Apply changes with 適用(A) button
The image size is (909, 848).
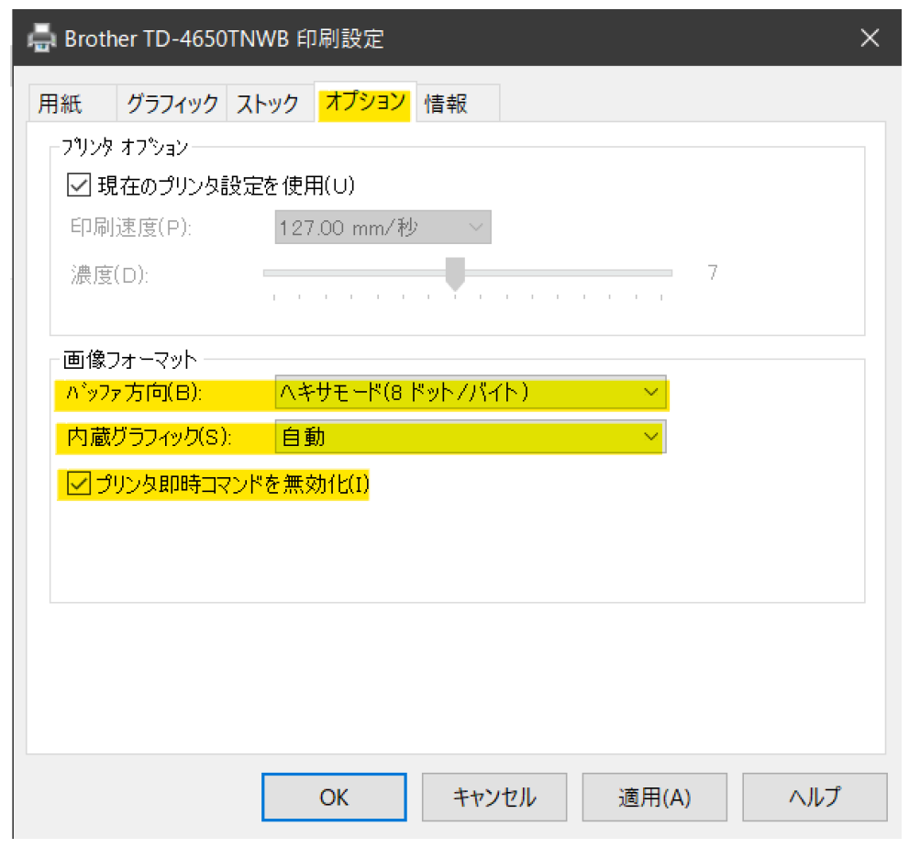(x=654, y=797)
